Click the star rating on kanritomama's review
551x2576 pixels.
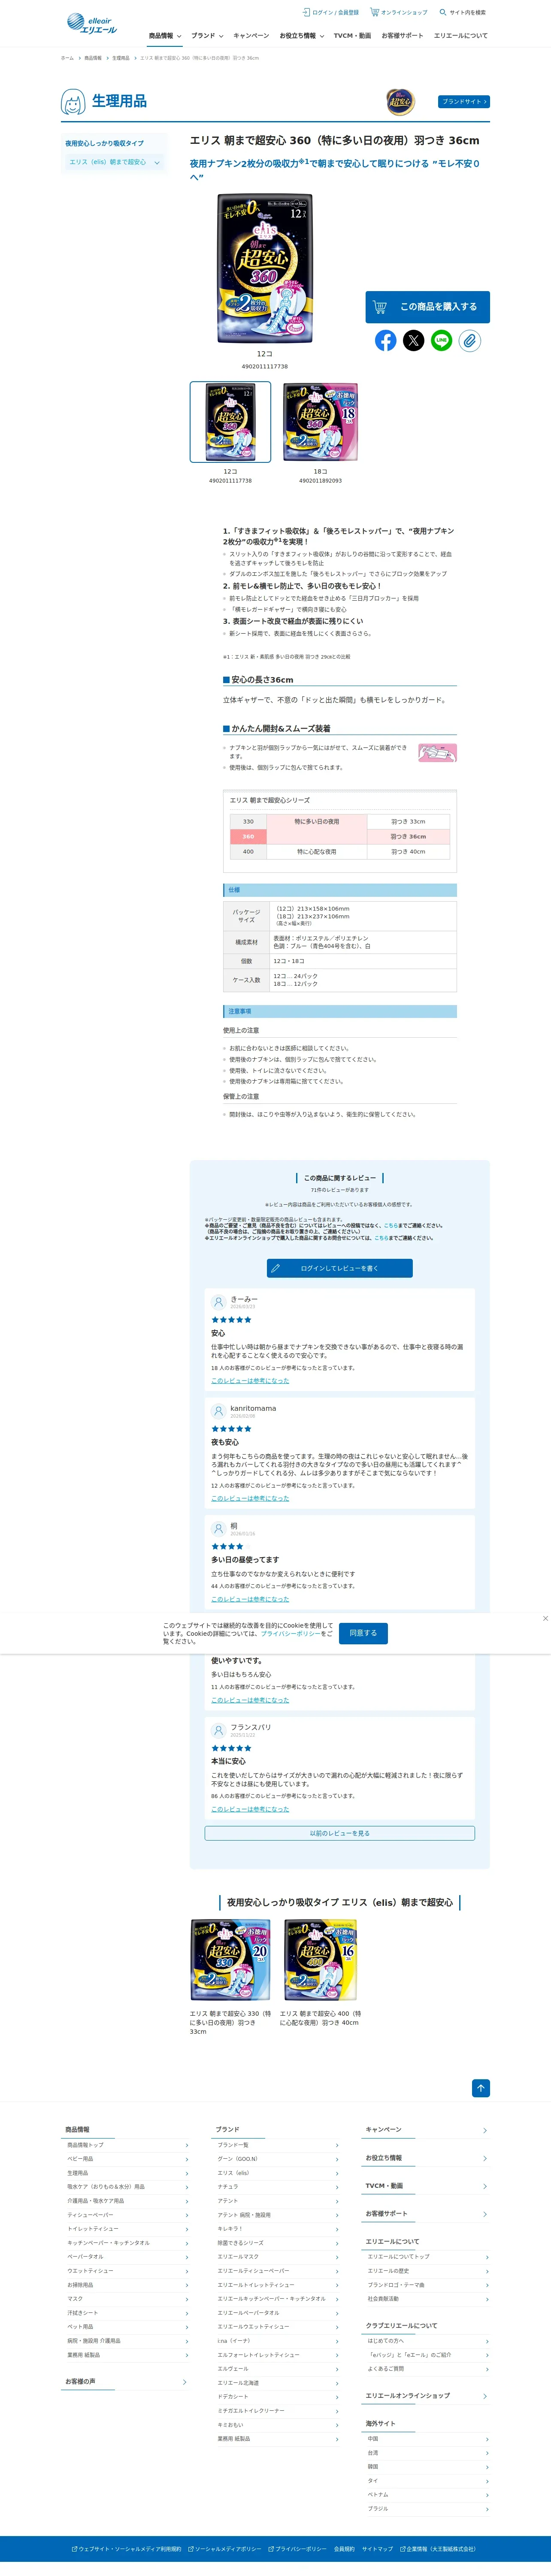click(231, 1429)
